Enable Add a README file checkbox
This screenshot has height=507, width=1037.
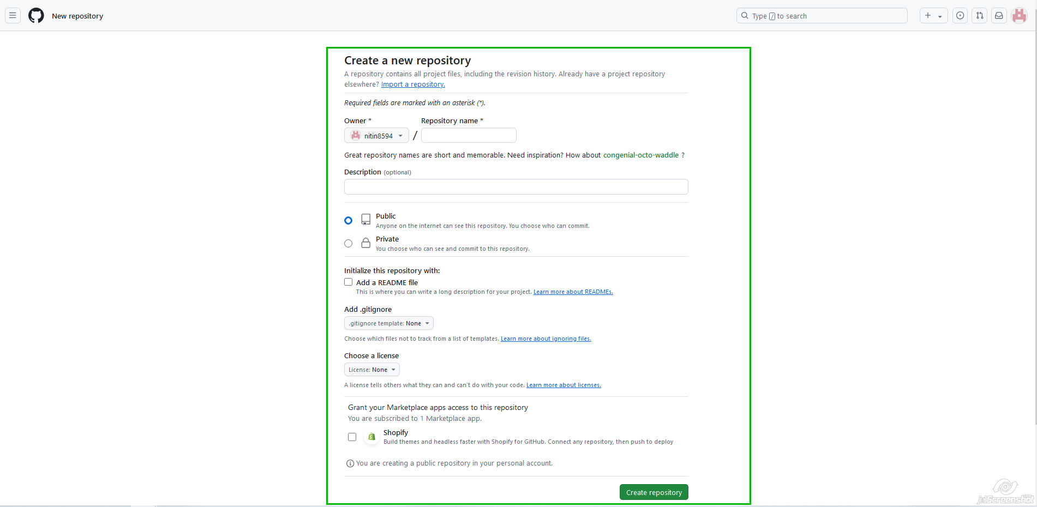tap(349, 282)
